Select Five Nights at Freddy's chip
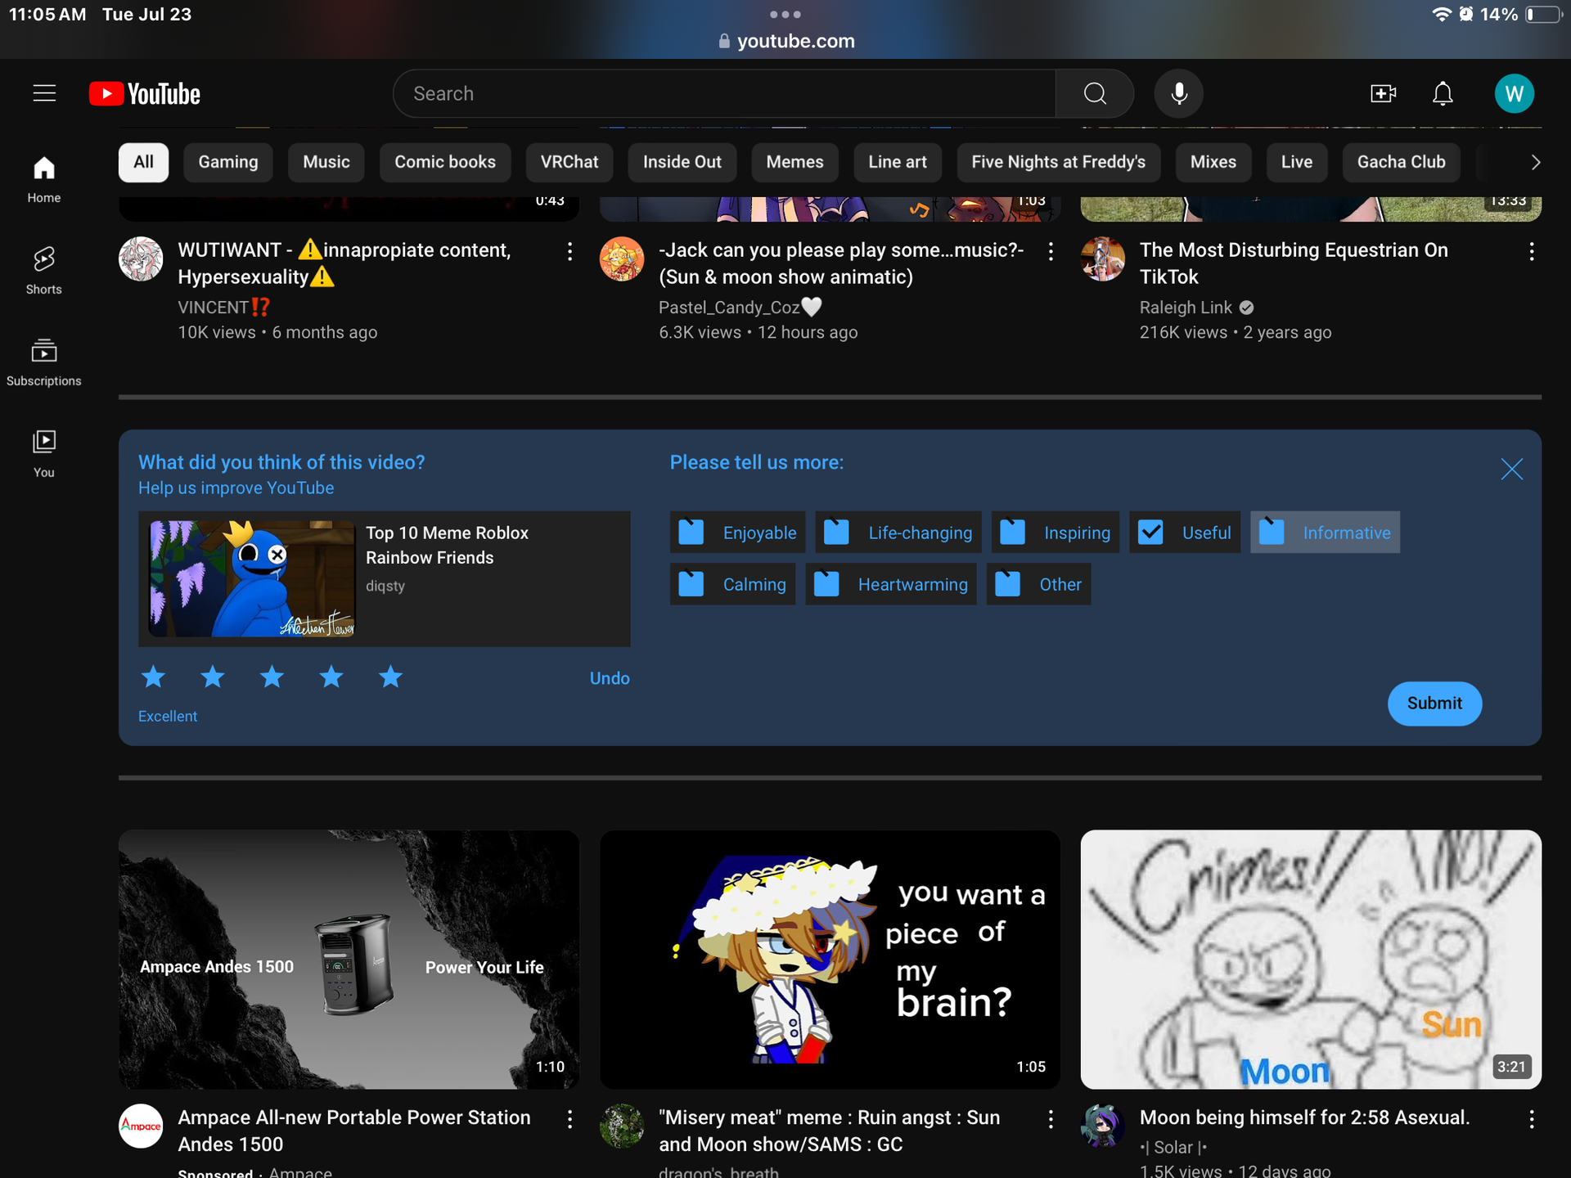Image resolution: width=1571 pixels, height=1178 pixels. [x=1058, y=162]
